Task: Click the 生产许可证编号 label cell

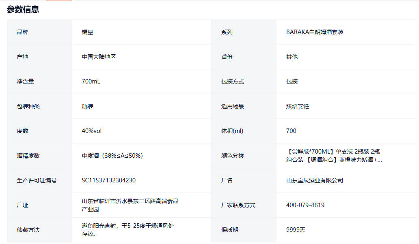Action: (x=37, y=180)
